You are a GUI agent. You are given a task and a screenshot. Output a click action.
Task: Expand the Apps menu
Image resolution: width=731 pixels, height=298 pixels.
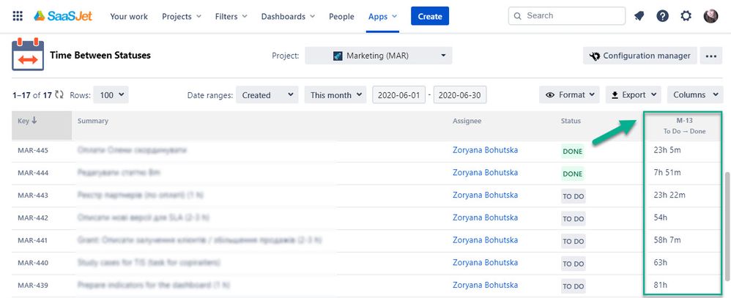[x=382, y=16]
